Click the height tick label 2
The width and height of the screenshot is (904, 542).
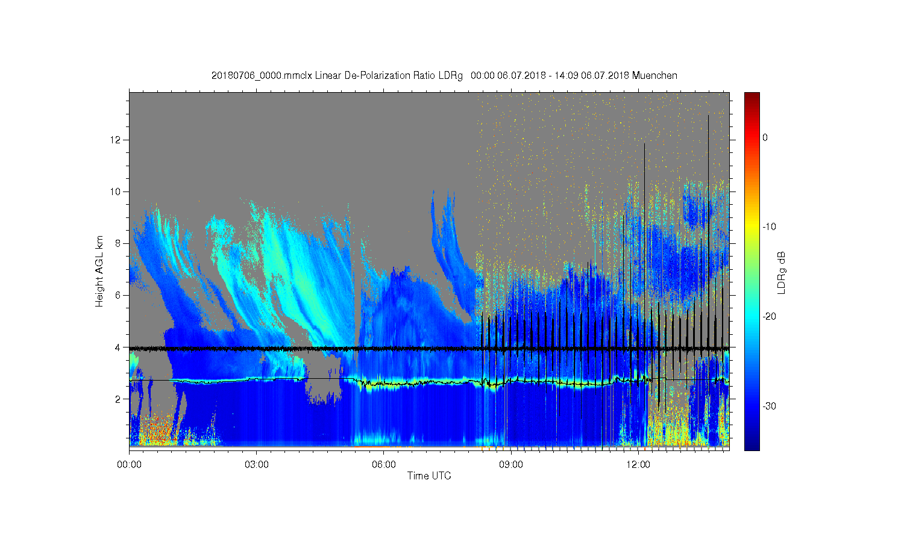tap(118, 399)
